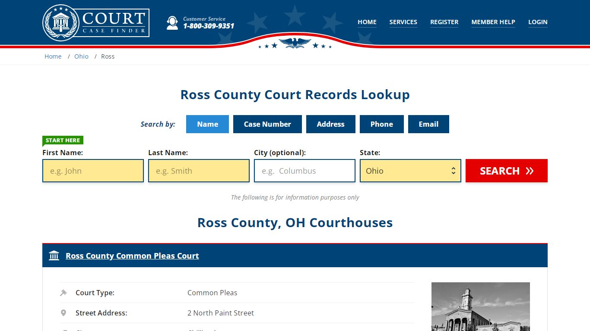
Task: Click the Ross County Court Records Lookup heading
Action: click(x=295, y=94)
